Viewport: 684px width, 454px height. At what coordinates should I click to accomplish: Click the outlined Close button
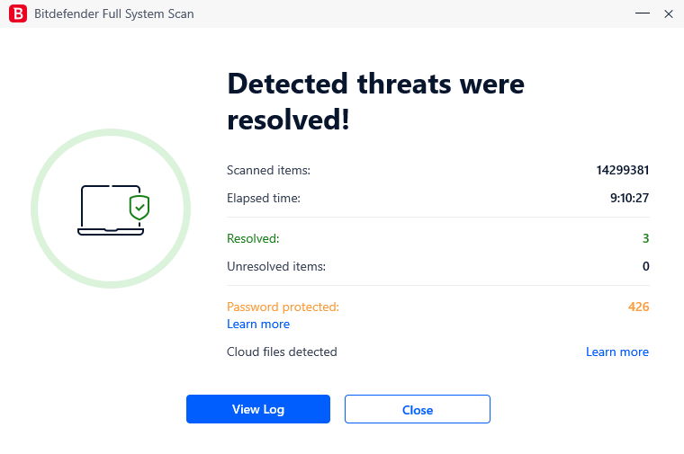(418, 409)
